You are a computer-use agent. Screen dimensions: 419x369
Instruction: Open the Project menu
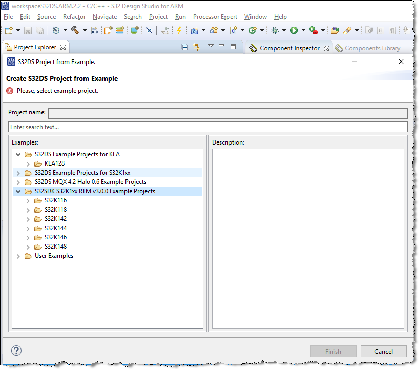(x=158, y=17)
